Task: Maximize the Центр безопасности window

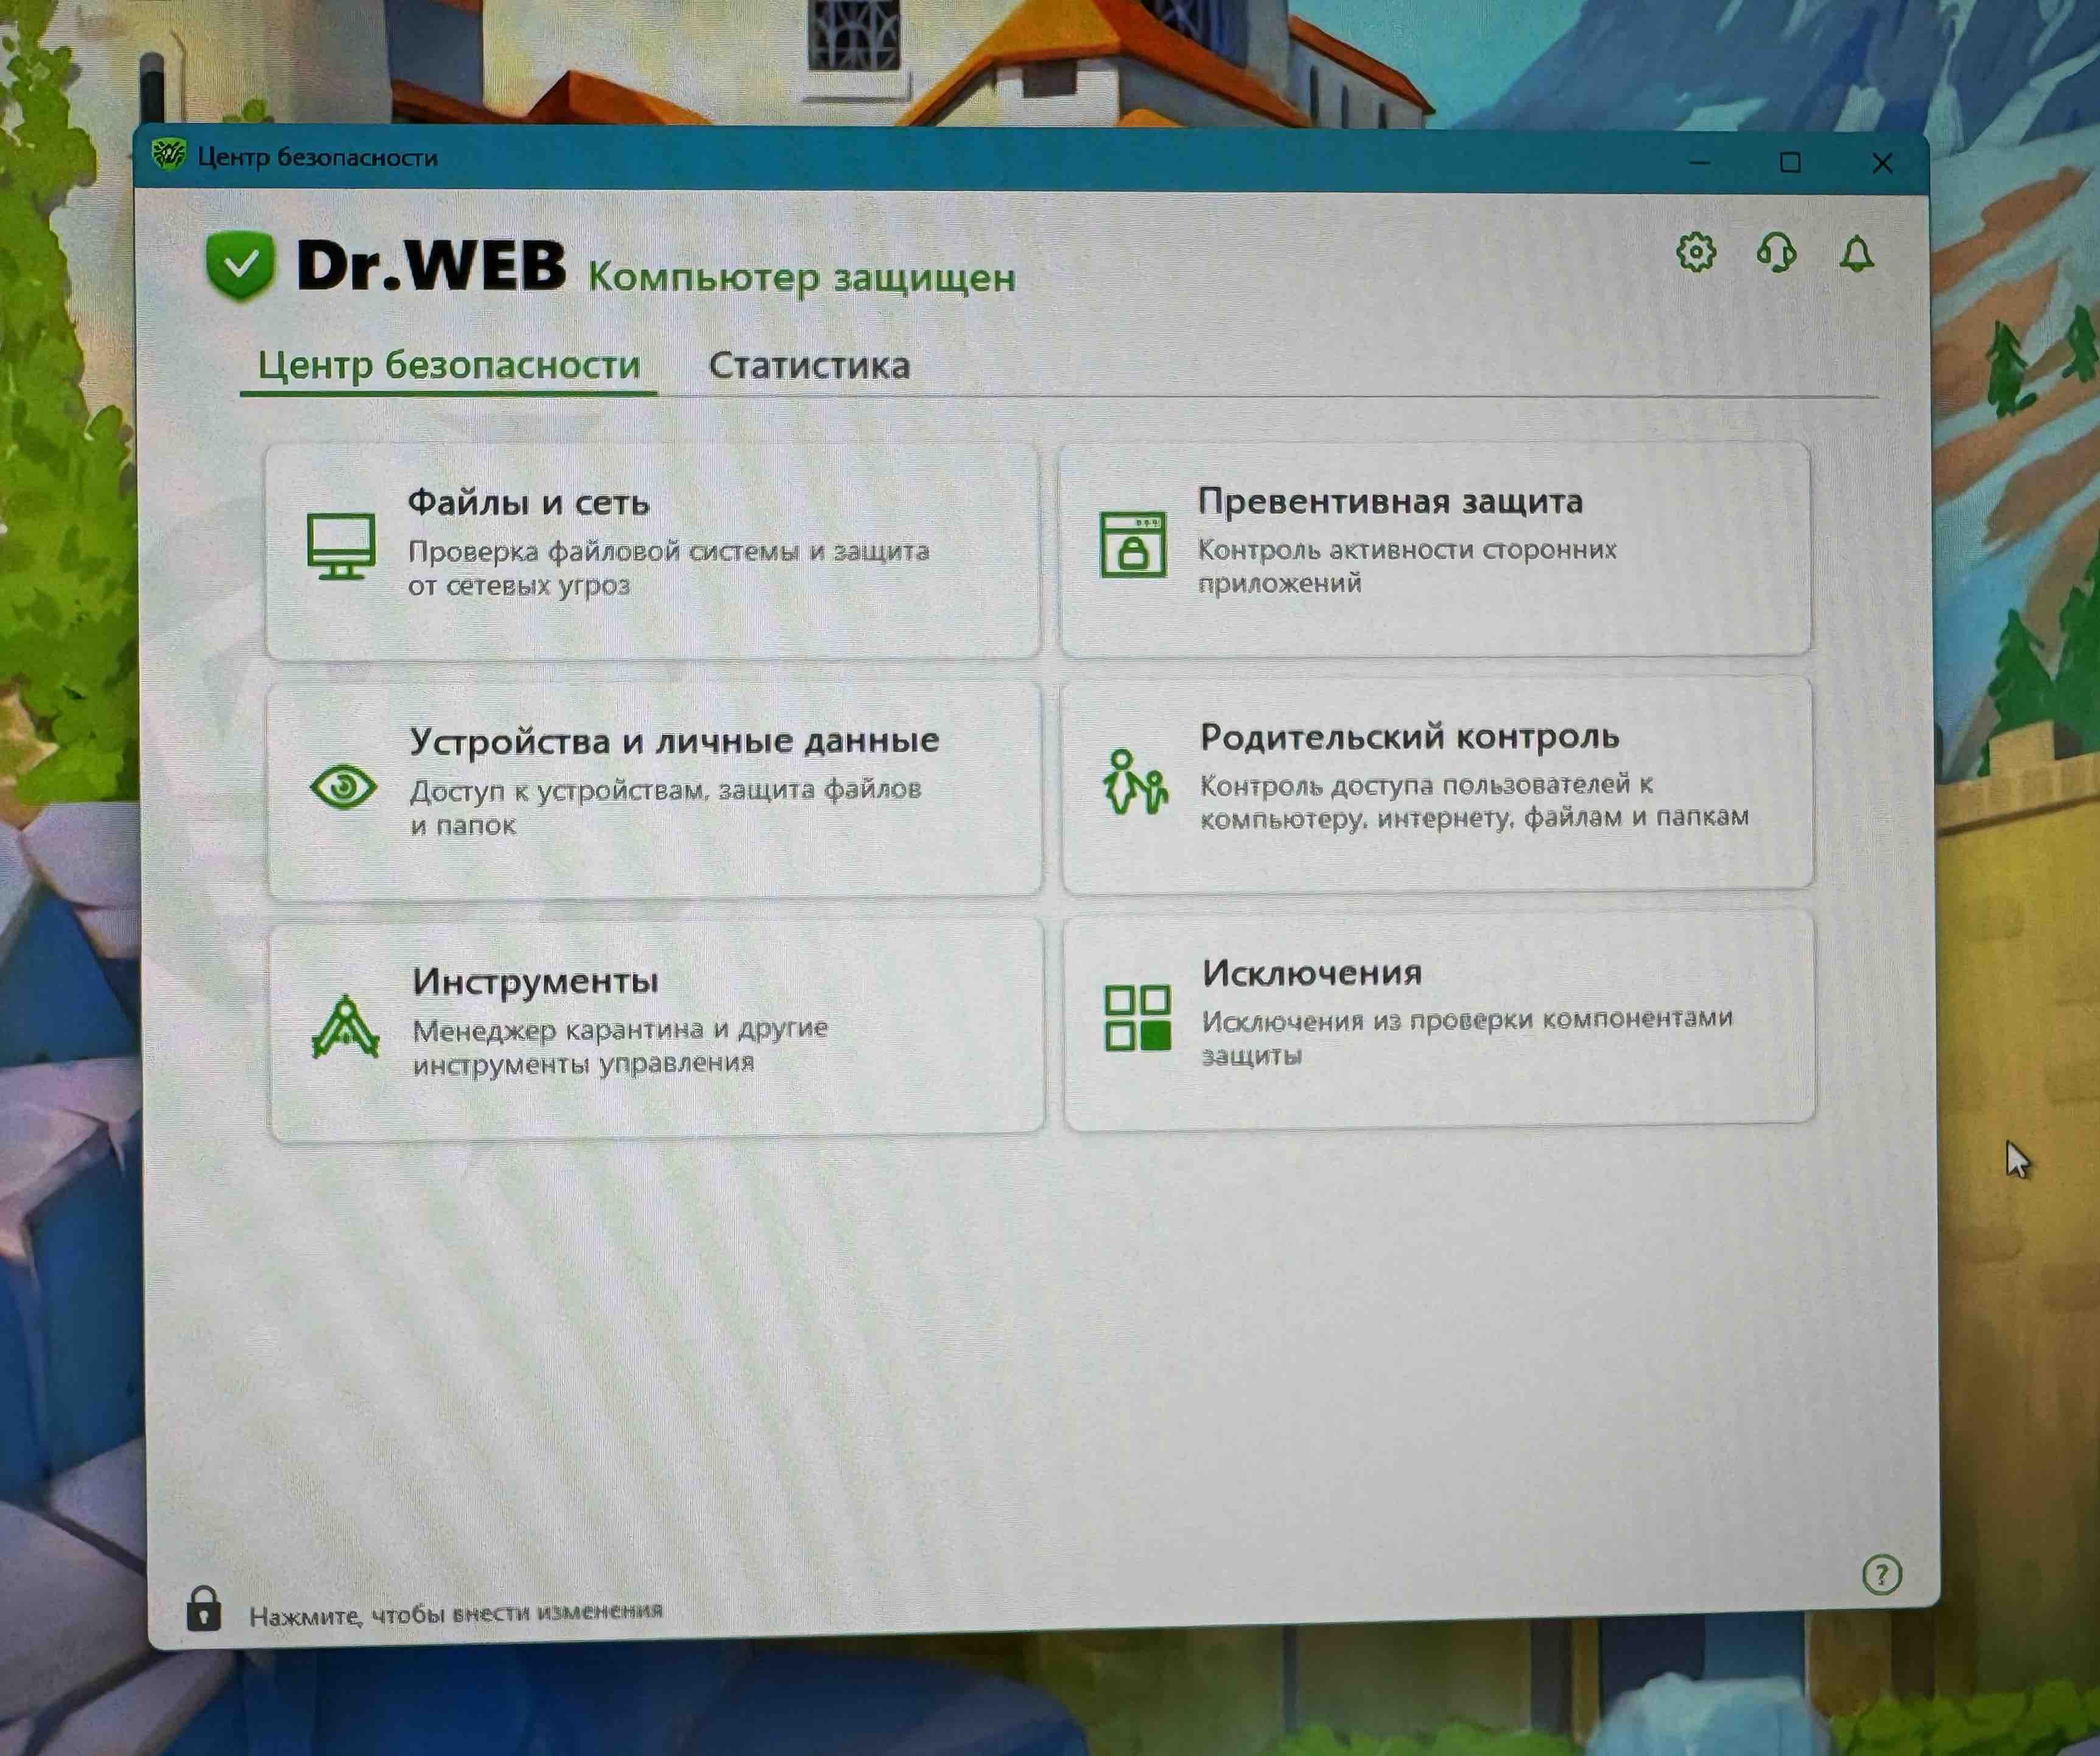Action: click(x=1790, y=162)
